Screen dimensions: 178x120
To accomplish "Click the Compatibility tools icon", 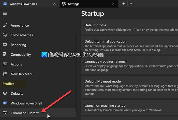I will (x=5, y=54).
